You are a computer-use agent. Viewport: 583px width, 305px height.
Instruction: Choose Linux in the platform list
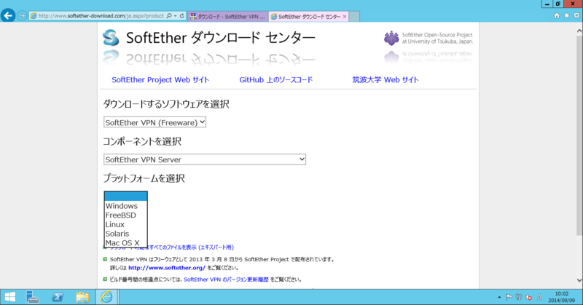pos(125,224)
